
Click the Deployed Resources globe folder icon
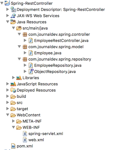click(x=13, y=90)
